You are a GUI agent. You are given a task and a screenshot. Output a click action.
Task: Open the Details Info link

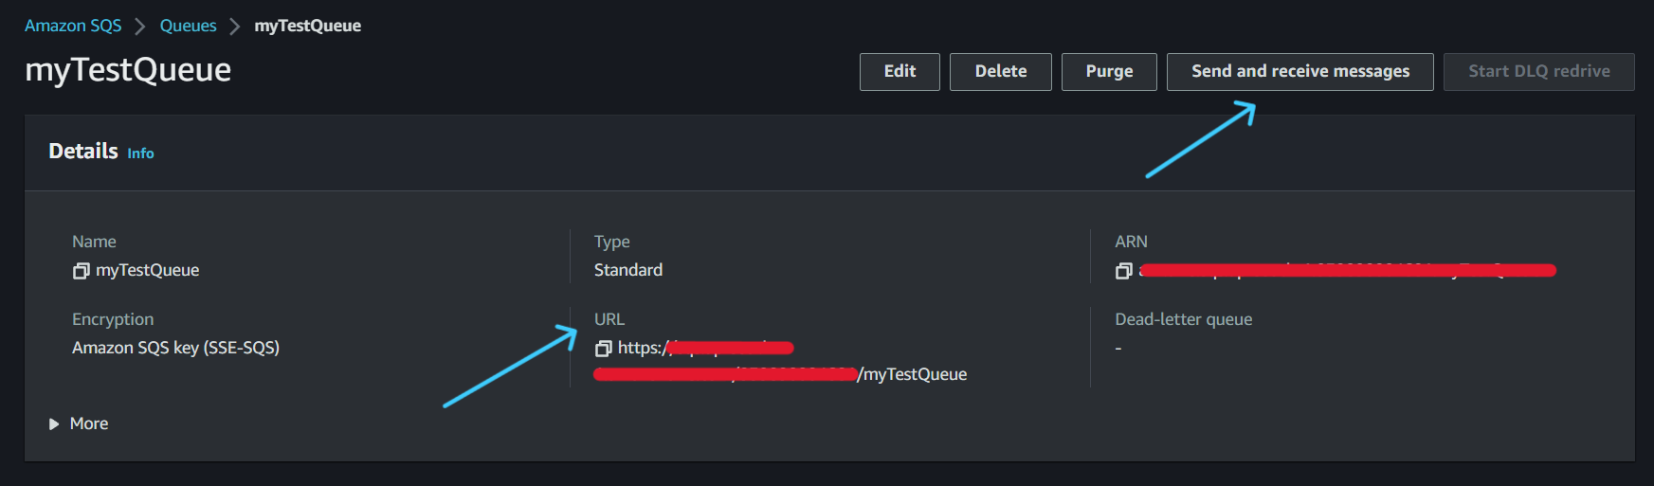(x=140, y=153)
